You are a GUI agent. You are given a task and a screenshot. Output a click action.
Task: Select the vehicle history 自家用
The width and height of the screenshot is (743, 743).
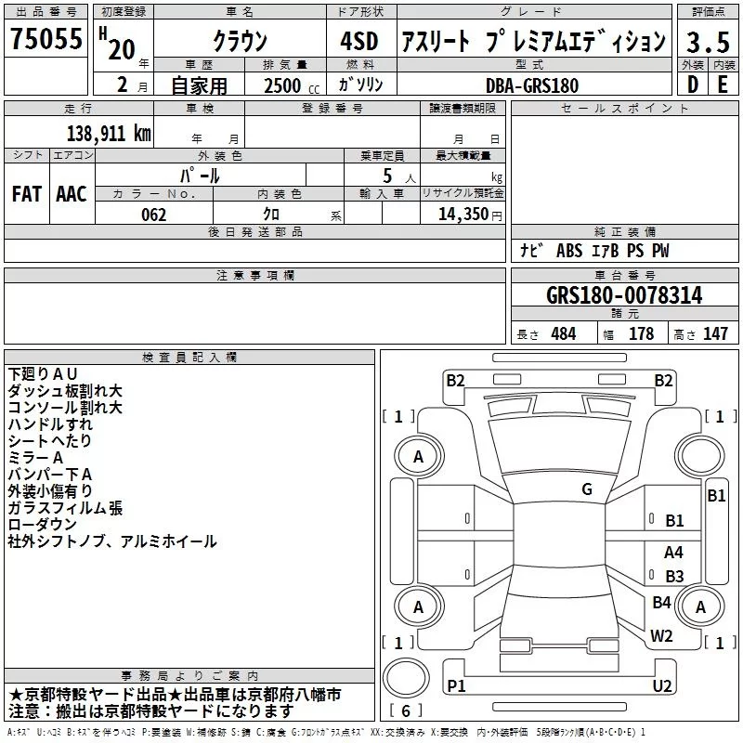(199, 85)
